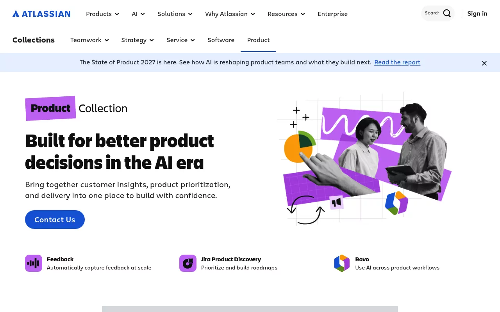Click "Prioritize and build roadmaps" text
Screen dimensions: 500x312
pos(239,268)
